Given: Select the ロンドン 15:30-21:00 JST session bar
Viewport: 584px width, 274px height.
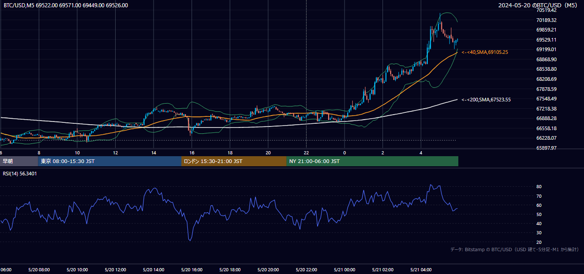Looking at the screenshot, I should tap(234, 161).
